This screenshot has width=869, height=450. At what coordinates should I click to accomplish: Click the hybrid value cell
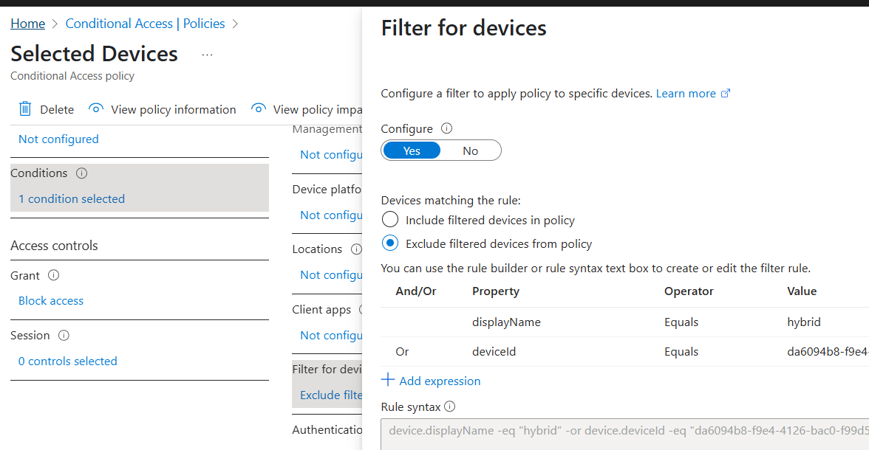pos(804,322)
